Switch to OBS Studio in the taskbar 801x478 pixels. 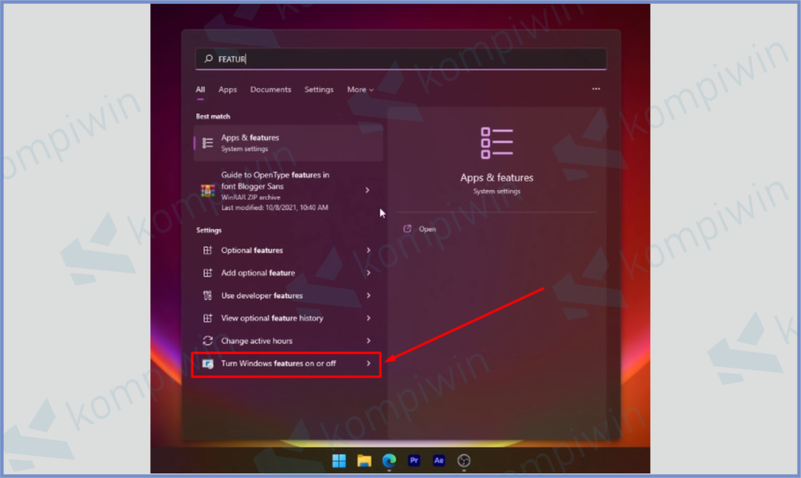click(464, 460)
